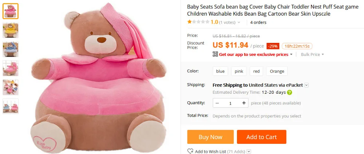Choose the pink color option
Image resolution: width=364 pixels, height=154 pixels.
[239, 71]
